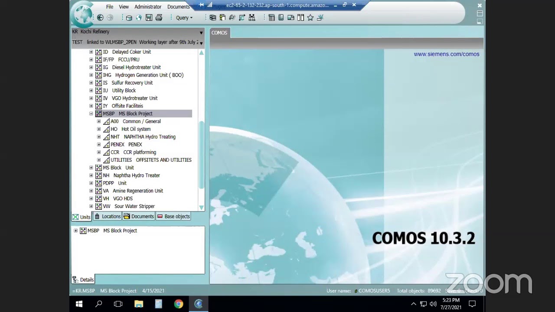The image size is (555, 312).
Task: Open the TEST working layer dropdown
Action: pos(201,43)
